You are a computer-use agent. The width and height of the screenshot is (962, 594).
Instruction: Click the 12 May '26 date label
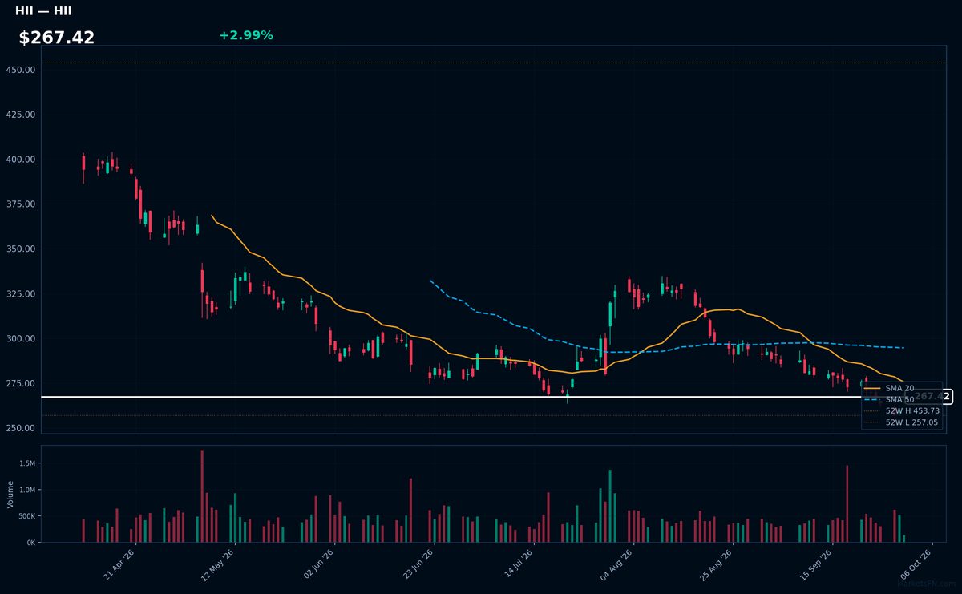pyautogui.click(x=220, y=564)
